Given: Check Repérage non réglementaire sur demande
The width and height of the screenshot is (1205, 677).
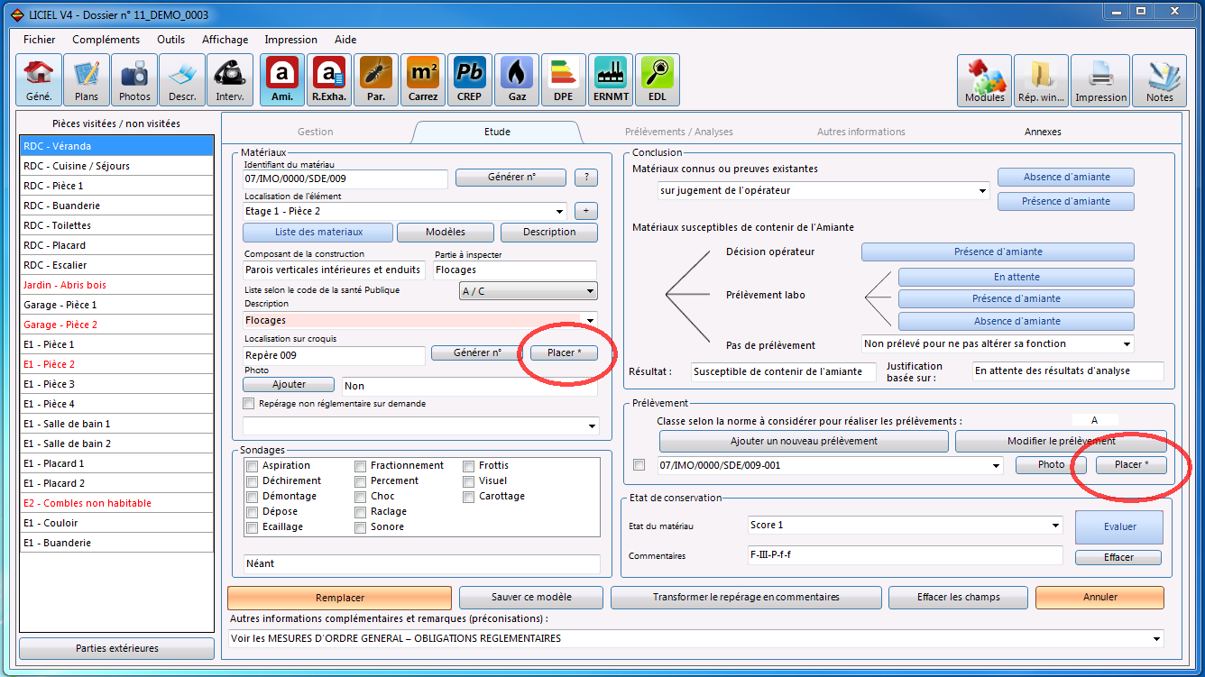Looking at the screenshot, I should point(249,404).
